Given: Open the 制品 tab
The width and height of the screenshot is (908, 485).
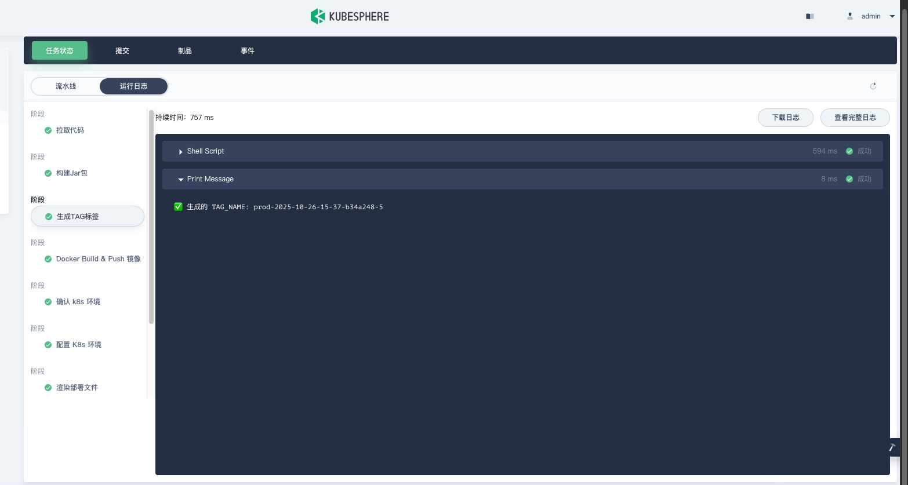Looking at the screenshot, I should pyautogui.click(x=185, y=51).
